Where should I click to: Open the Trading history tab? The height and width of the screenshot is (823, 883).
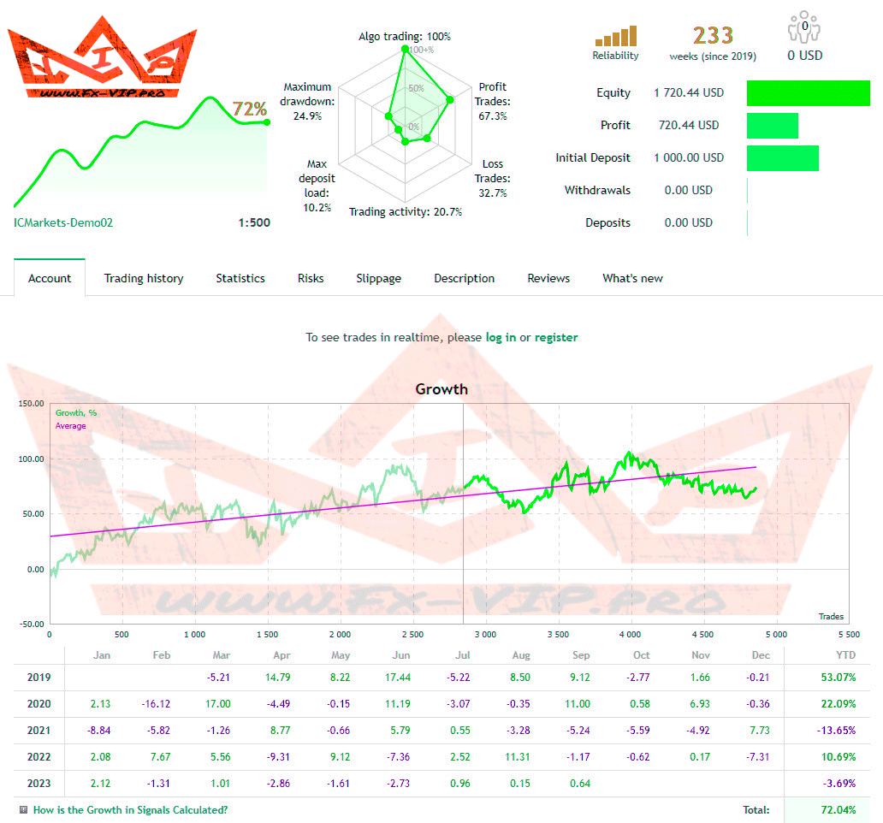click(144, 278)
